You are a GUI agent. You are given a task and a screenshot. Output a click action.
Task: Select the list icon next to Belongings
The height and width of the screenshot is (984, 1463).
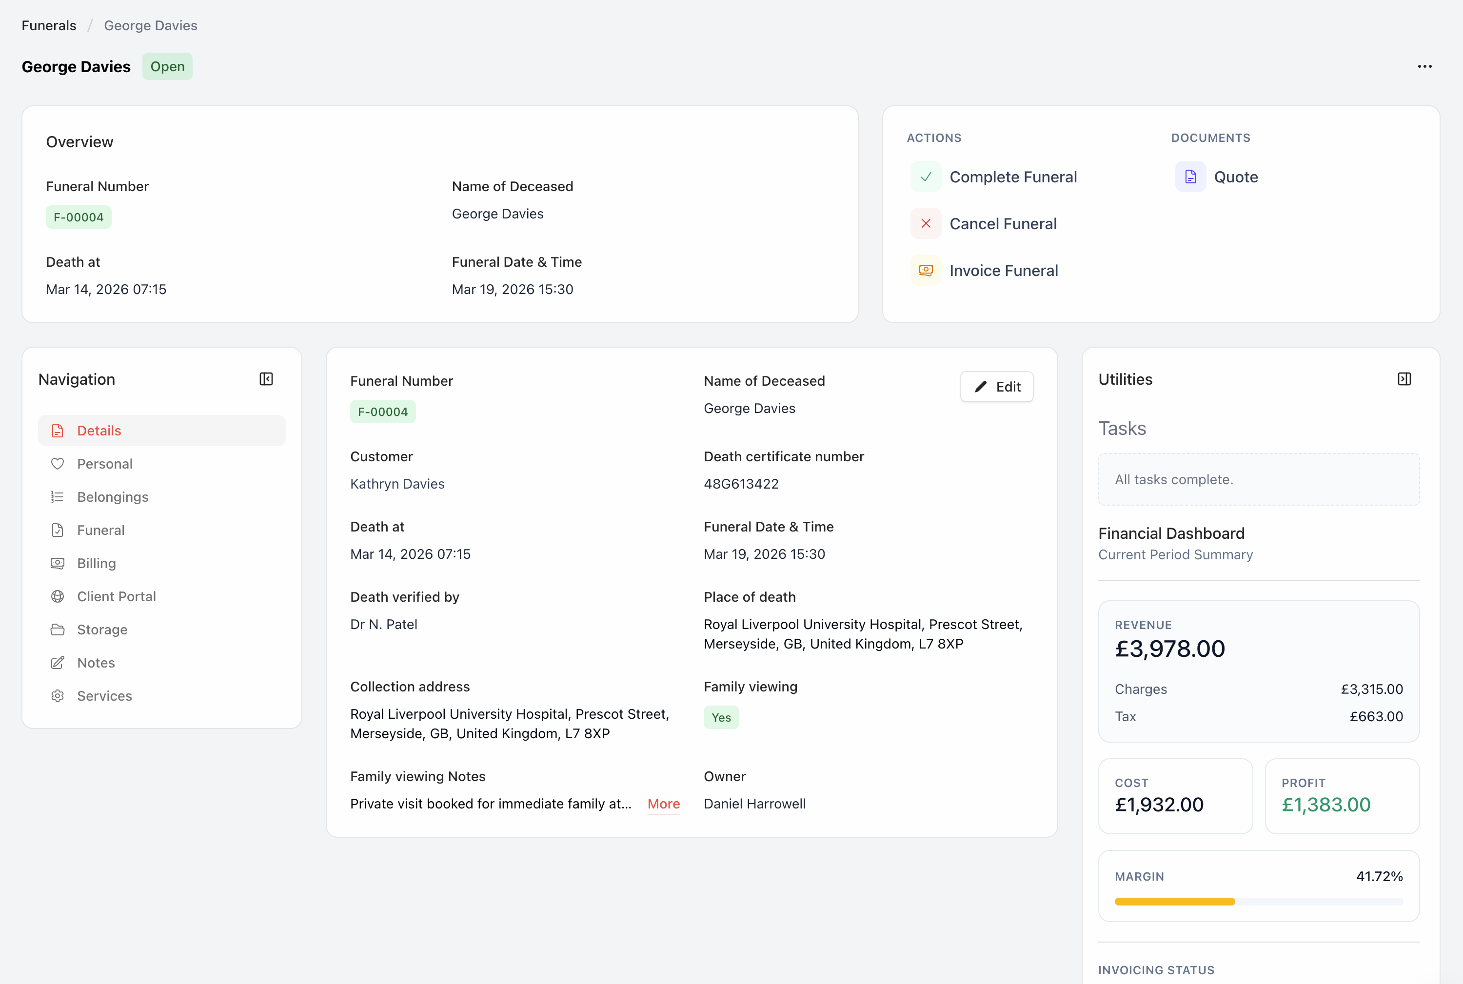click(x=58, y=496)
